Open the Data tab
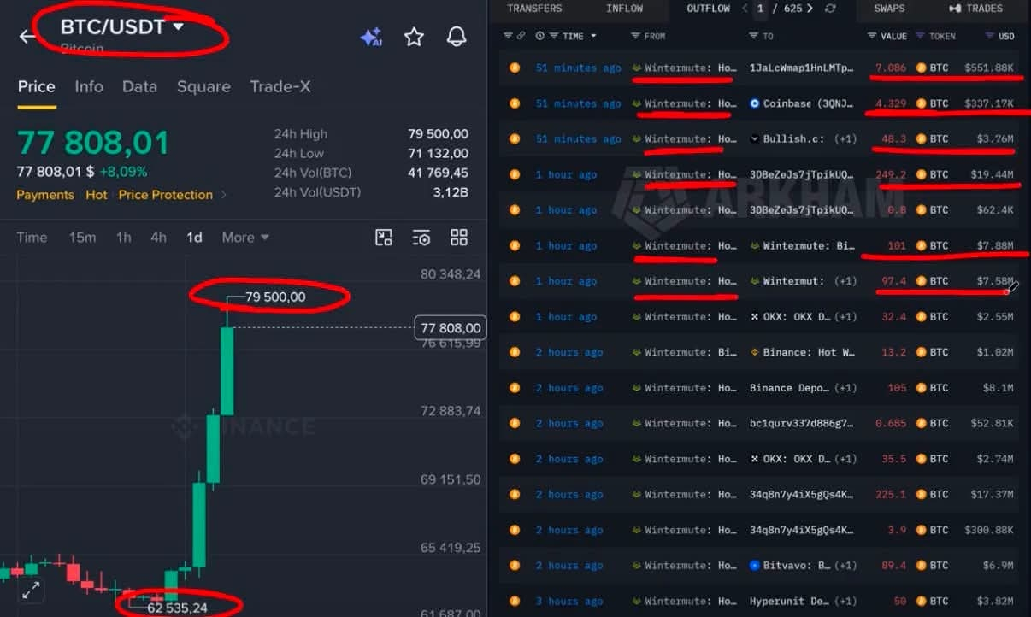The image size is (1031, 617). [x=139, y=86]
